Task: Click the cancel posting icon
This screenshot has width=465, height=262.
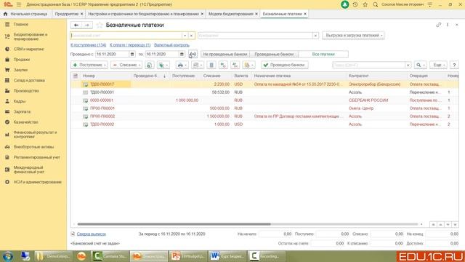Action: 235,65
